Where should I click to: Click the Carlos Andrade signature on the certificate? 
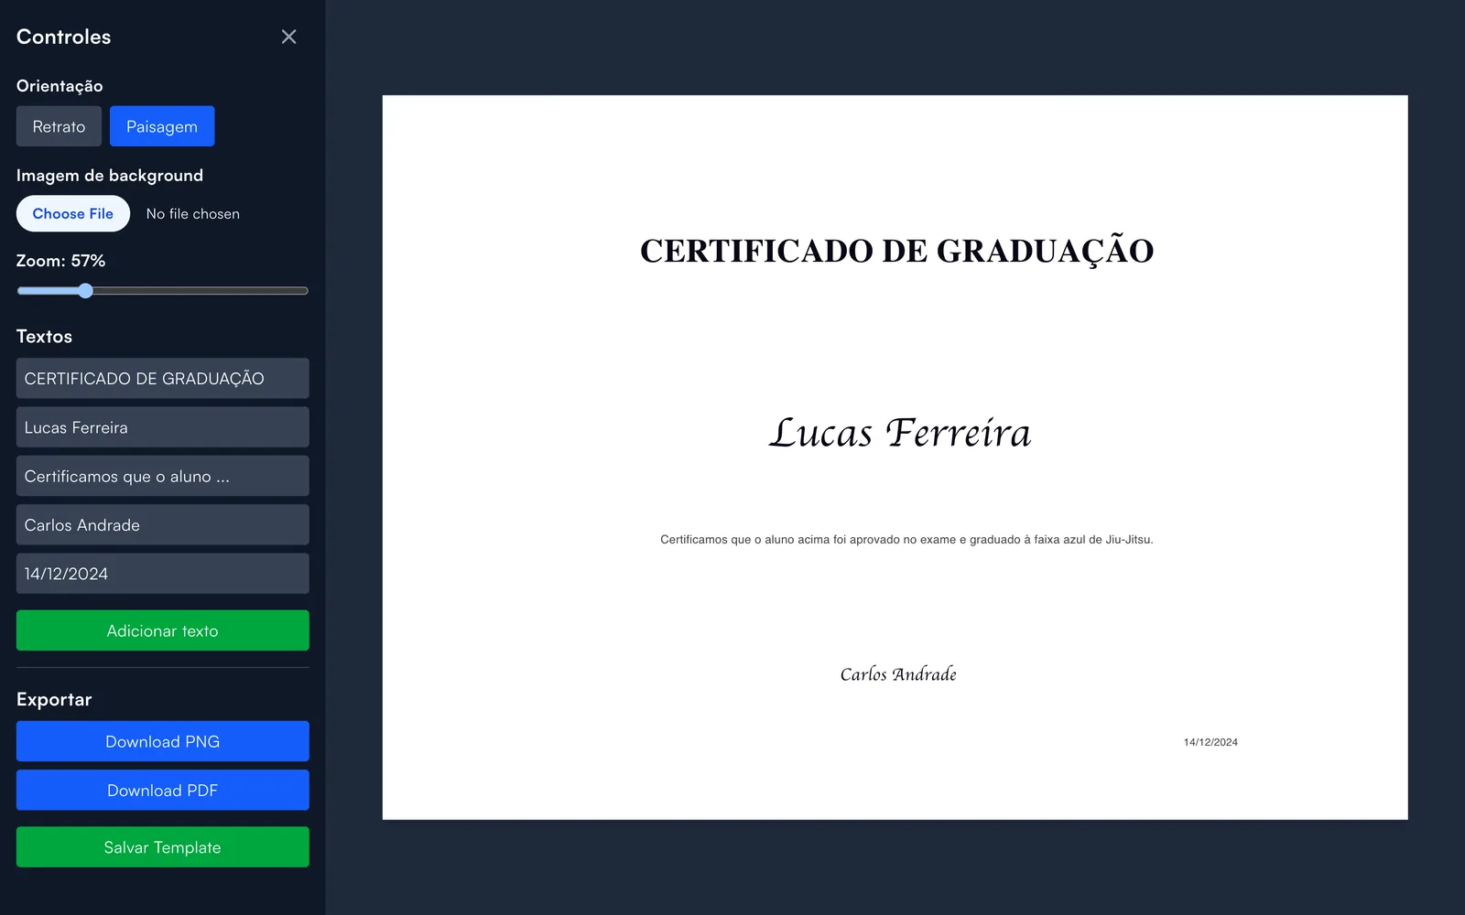898,674
